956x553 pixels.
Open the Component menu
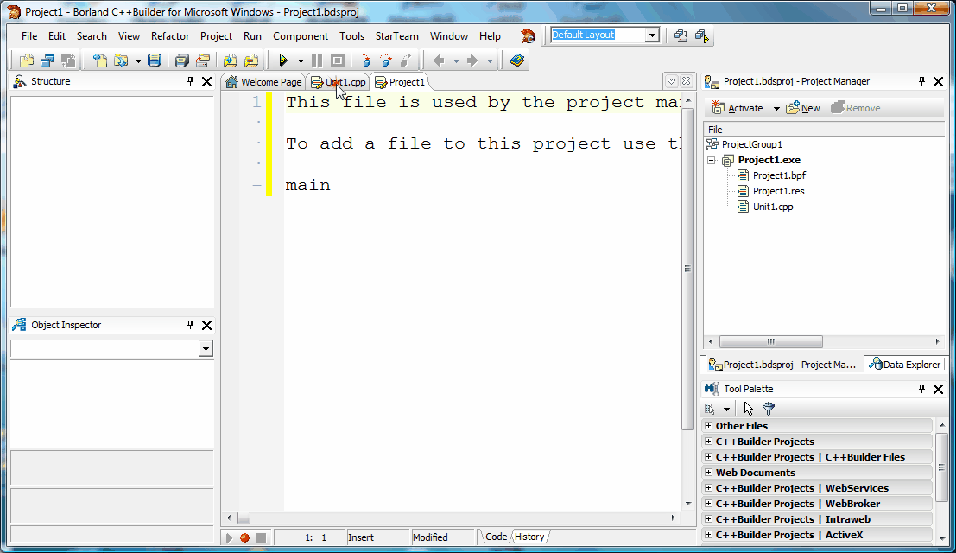[x=301, y=36]
